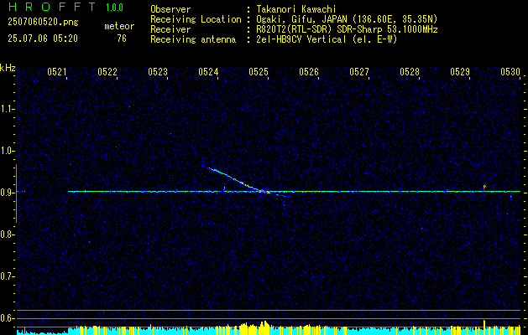Screen dimensions: 528x335
Task: Click the R820T2(RTL-SDR) receiver text
Action: pos(347,29)
